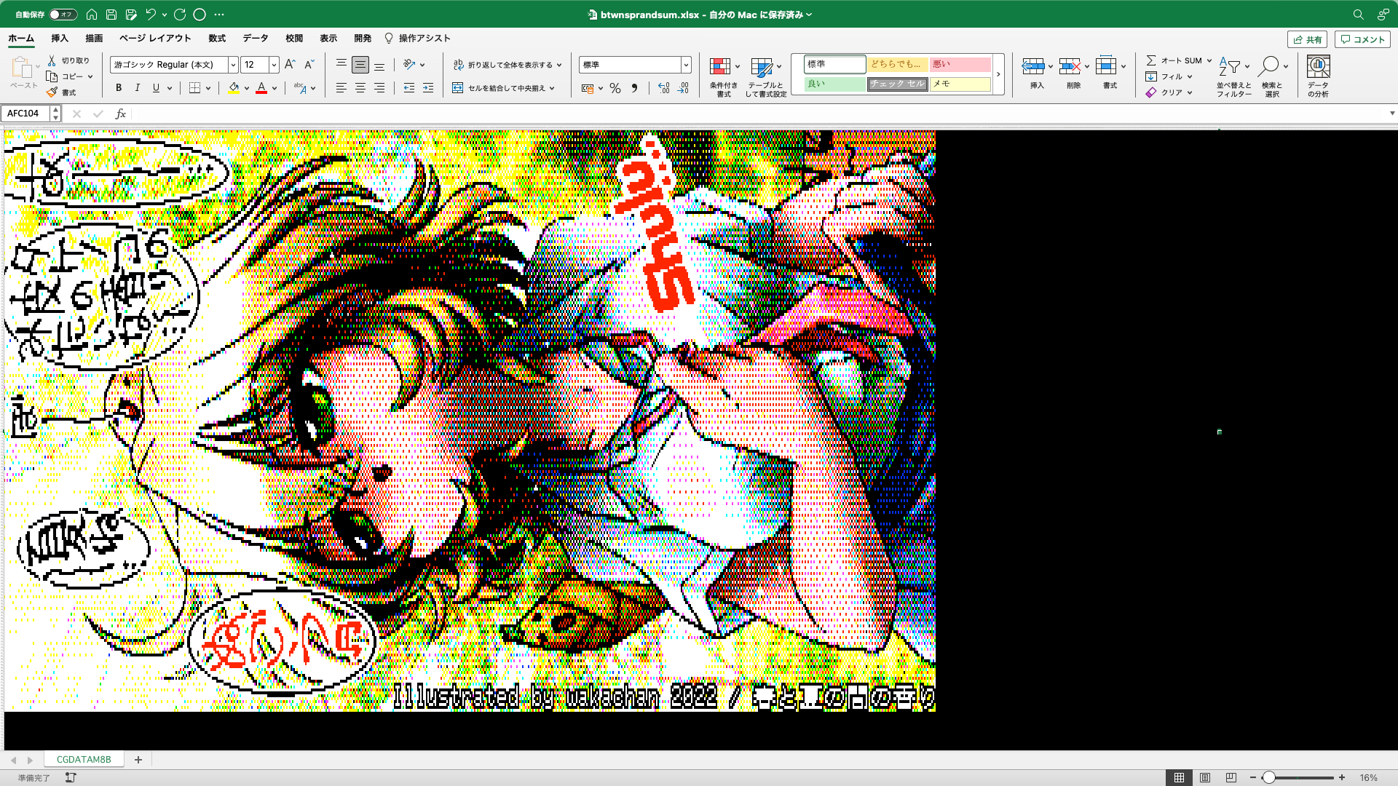Open the 数式 ribbon tab
This screenshot has width=1398, height=786.
217,39
